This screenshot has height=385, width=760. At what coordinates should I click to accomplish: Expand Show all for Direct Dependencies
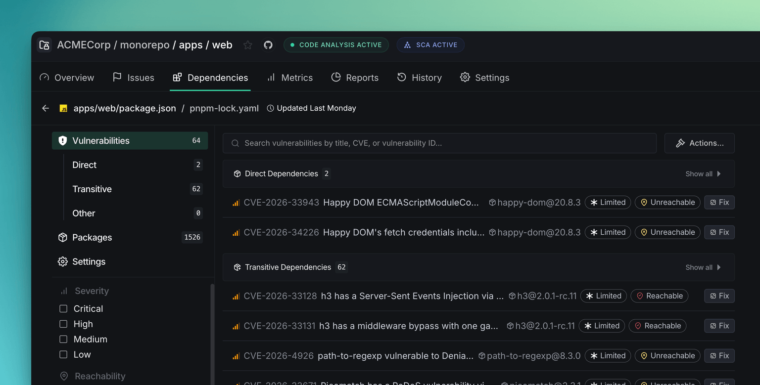tap(703, 174)
